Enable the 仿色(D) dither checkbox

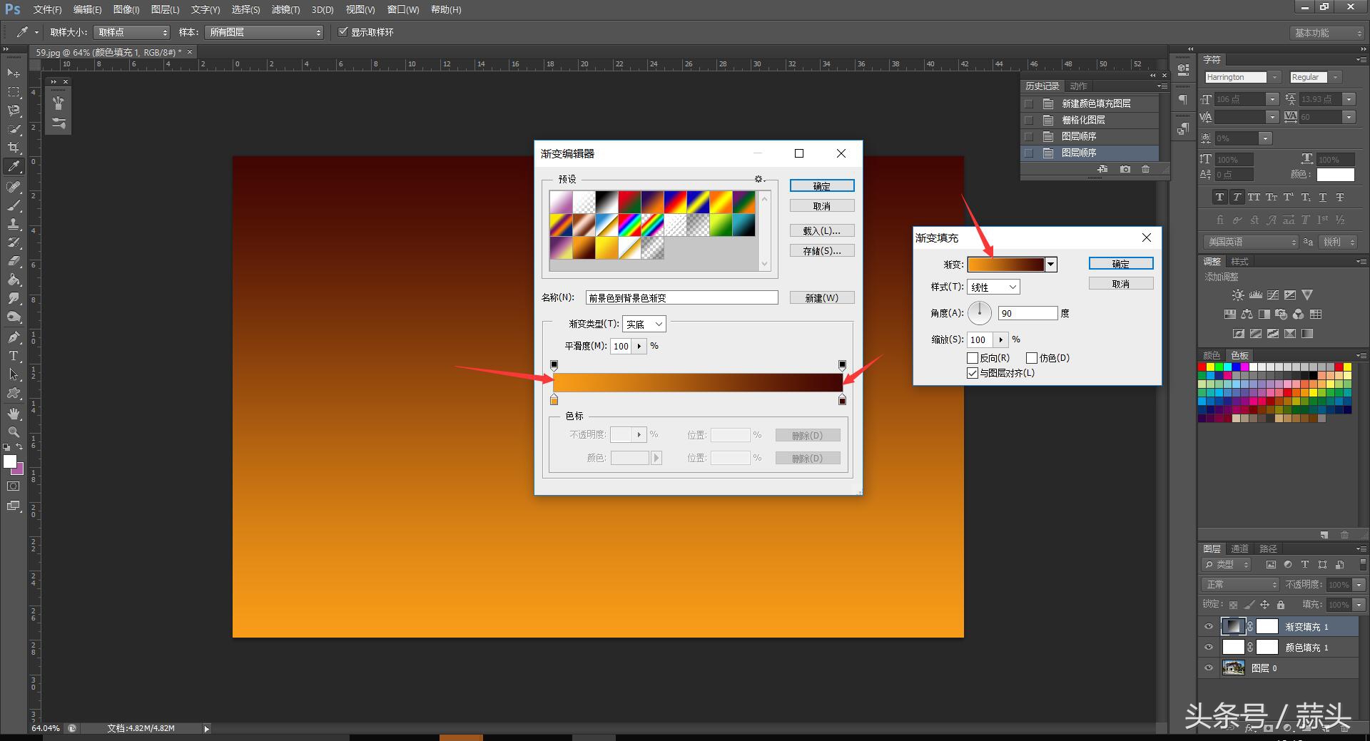coord(1032,358)
